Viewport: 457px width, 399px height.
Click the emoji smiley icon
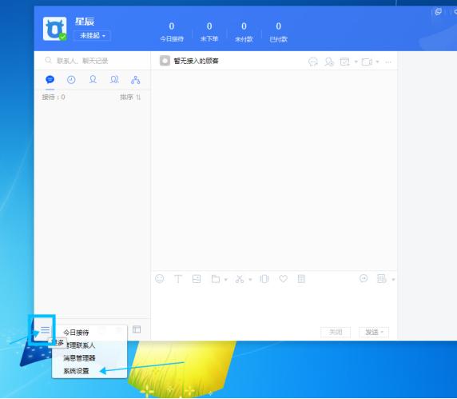point(160,279)
